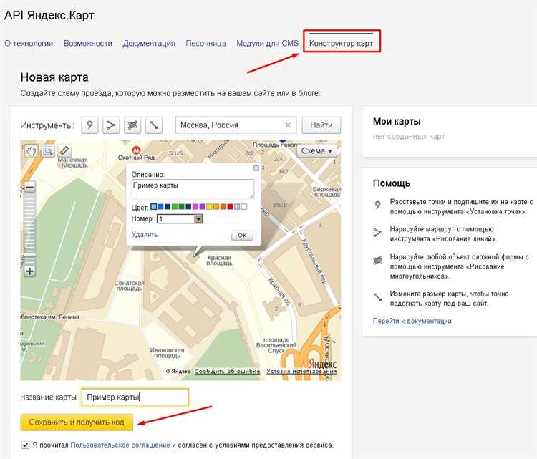Click the resize tool icon in Помощь
537x459 pixels.
pos(377,296)
